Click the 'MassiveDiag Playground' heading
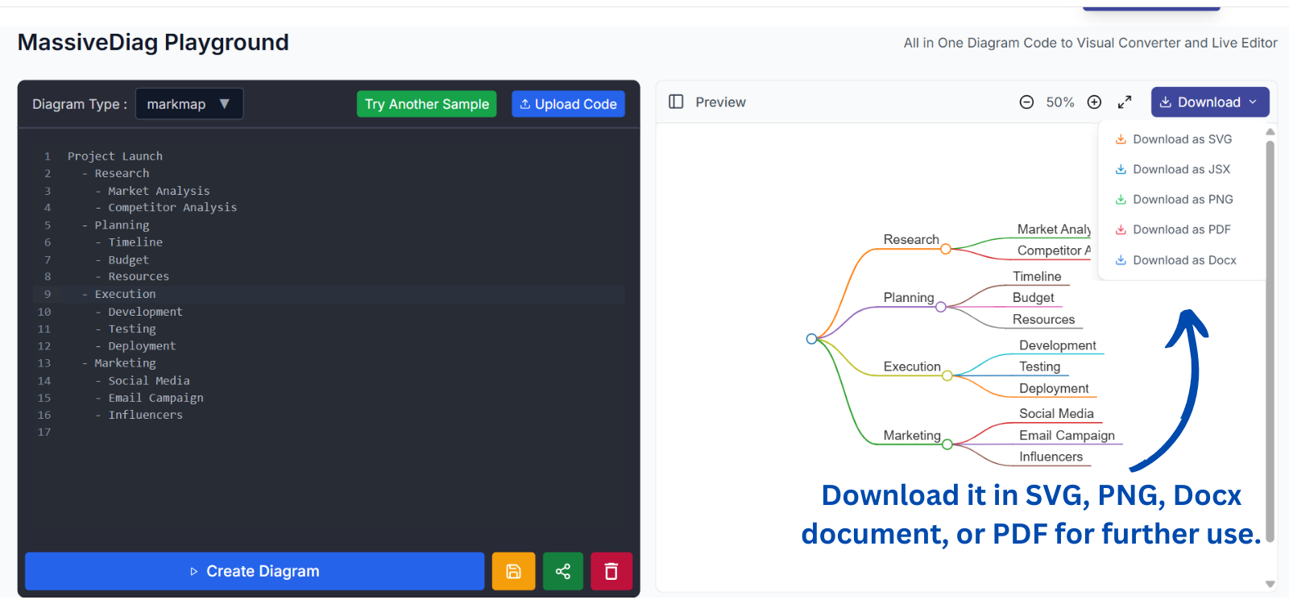Viewport: 1289px width, 604px height. 153,43
